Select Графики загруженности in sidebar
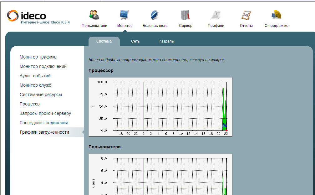Screen dimensions: 315x195 pyautogui.click(x=44, y=132)
